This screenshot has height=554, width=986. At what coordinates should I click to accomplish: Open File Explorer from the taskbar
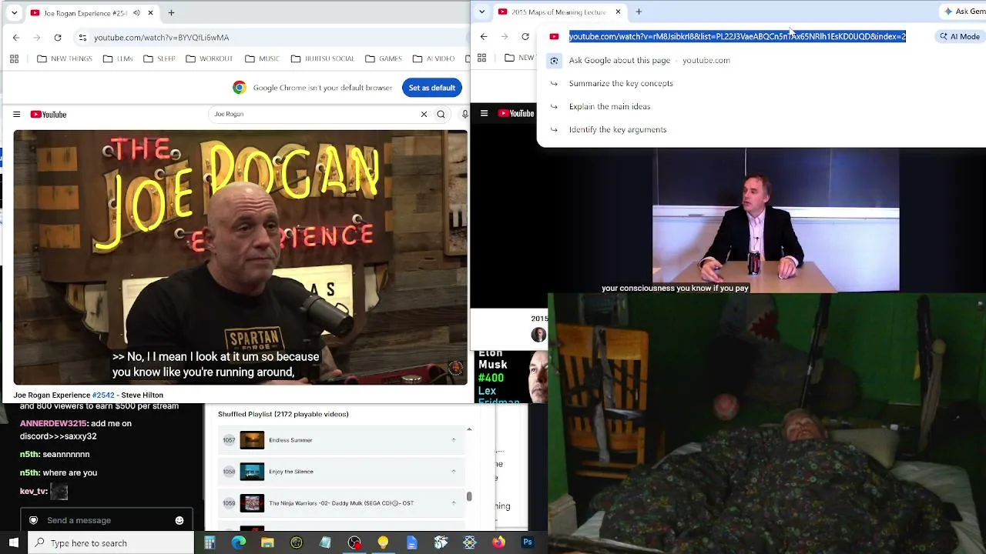(x=267, y=543)
